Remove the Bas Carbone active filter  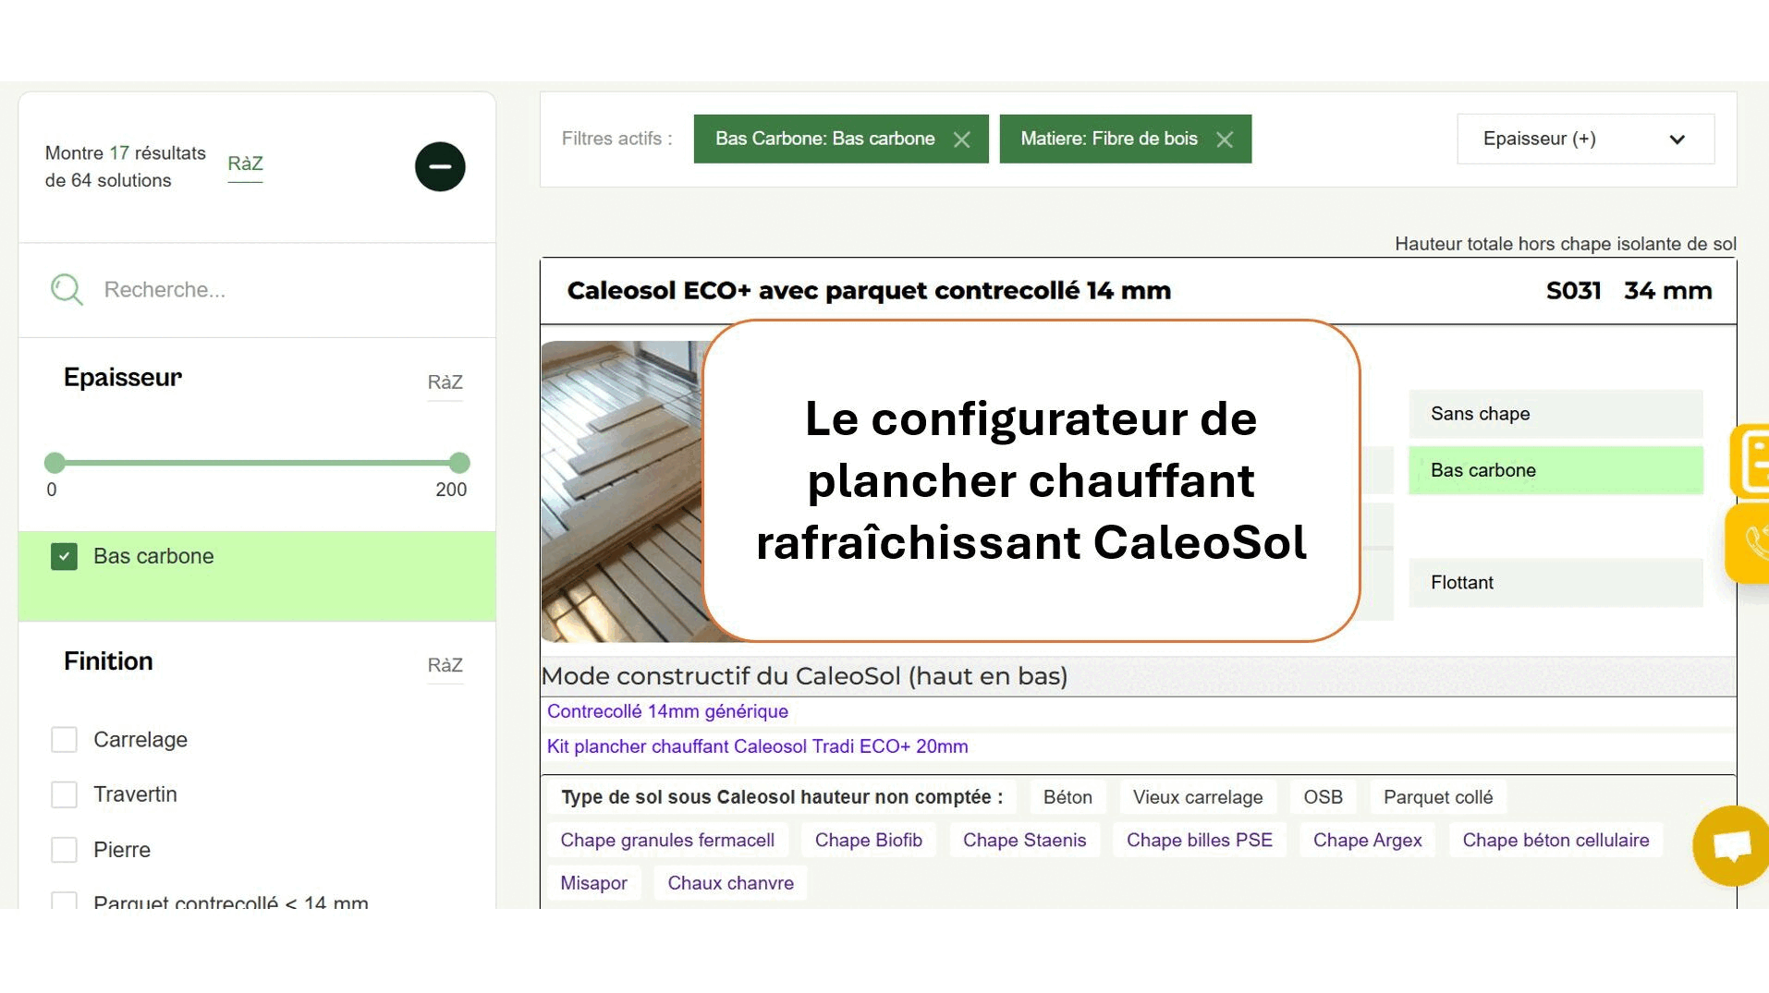pos(962,139)
